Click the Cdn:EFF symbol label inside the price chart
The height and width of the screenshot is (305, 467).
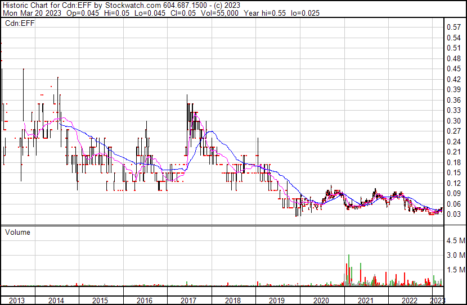click(x=18, y=24)
